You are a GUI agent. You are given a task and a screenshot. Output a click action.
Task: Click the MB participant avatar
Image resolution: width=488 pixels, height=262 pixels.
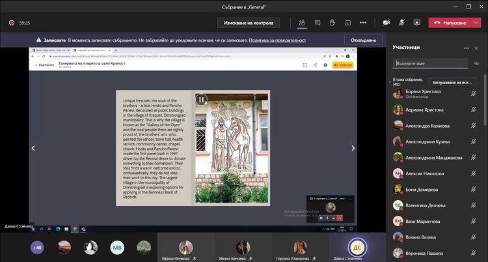coord(117,248)
